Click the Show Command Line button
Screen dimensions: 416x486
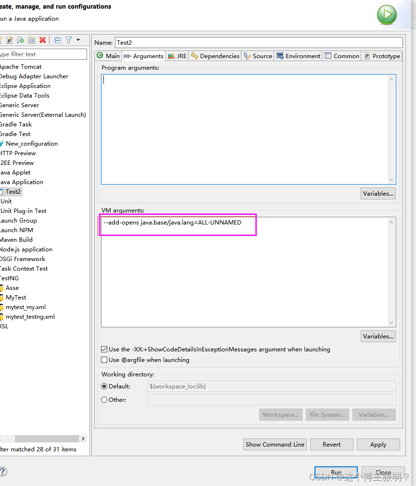point(275,444)
